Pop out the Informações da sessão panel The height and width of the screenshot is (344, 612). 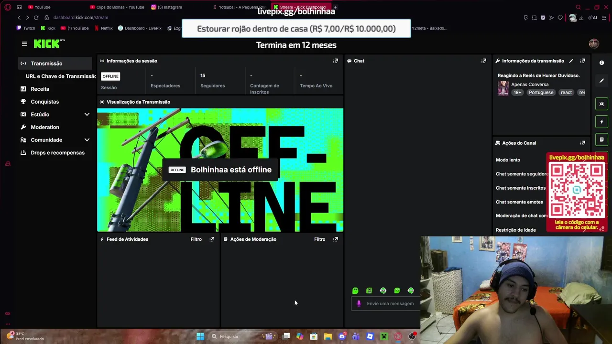335,61
